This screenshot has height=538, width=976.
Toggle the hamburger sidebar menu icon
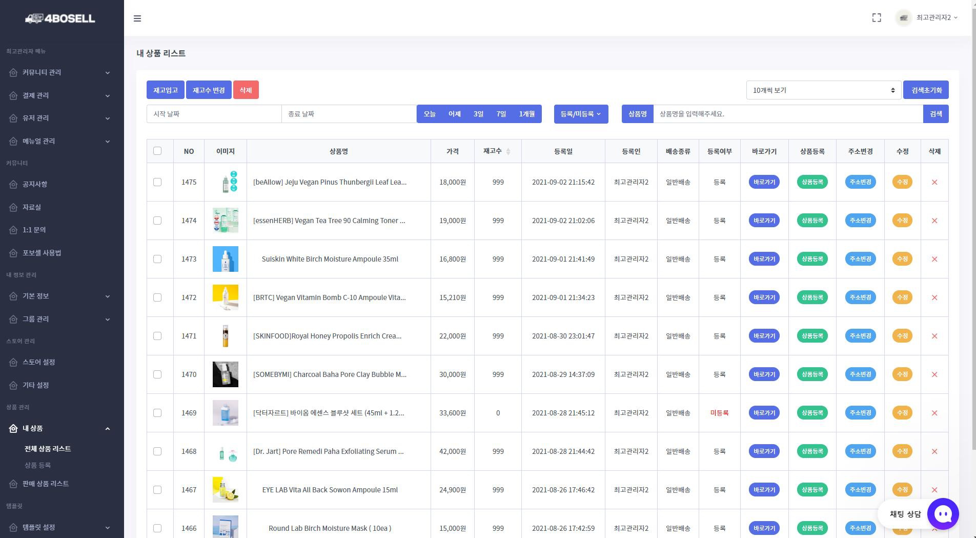tap(137, 18)
